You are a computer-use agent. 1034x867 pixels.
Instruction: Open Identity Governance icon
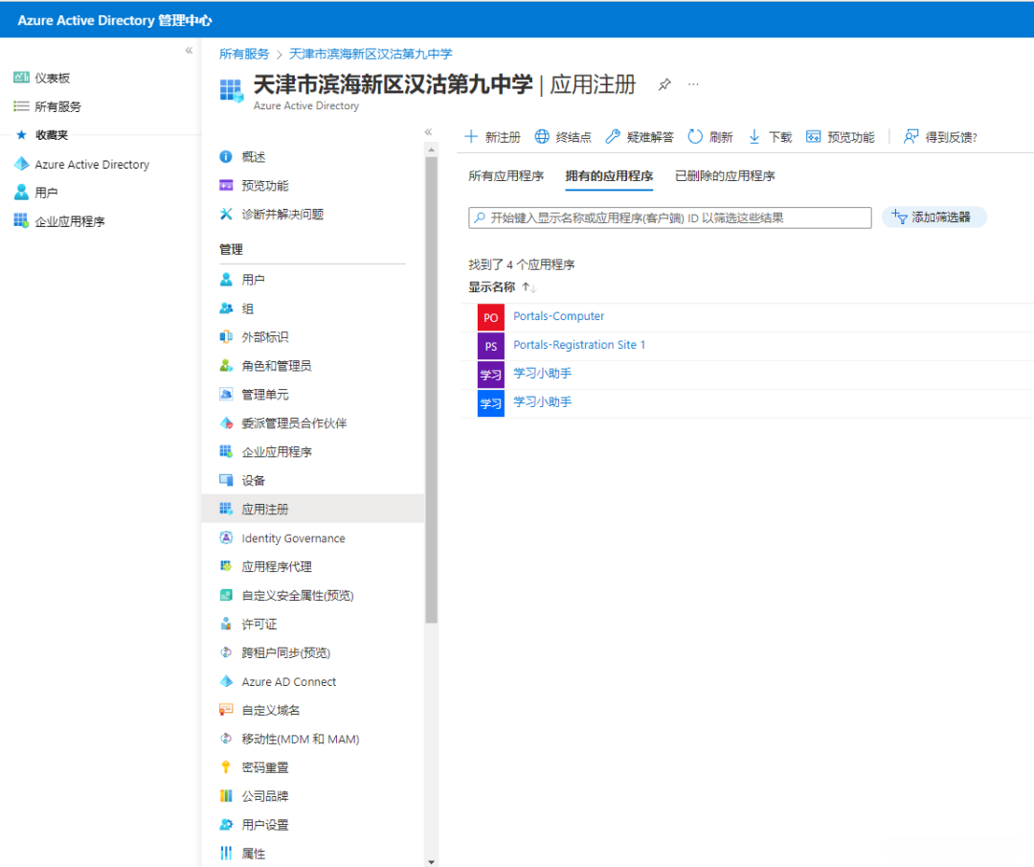226,537
